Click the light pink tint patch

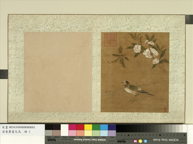(x=72, y=133)
